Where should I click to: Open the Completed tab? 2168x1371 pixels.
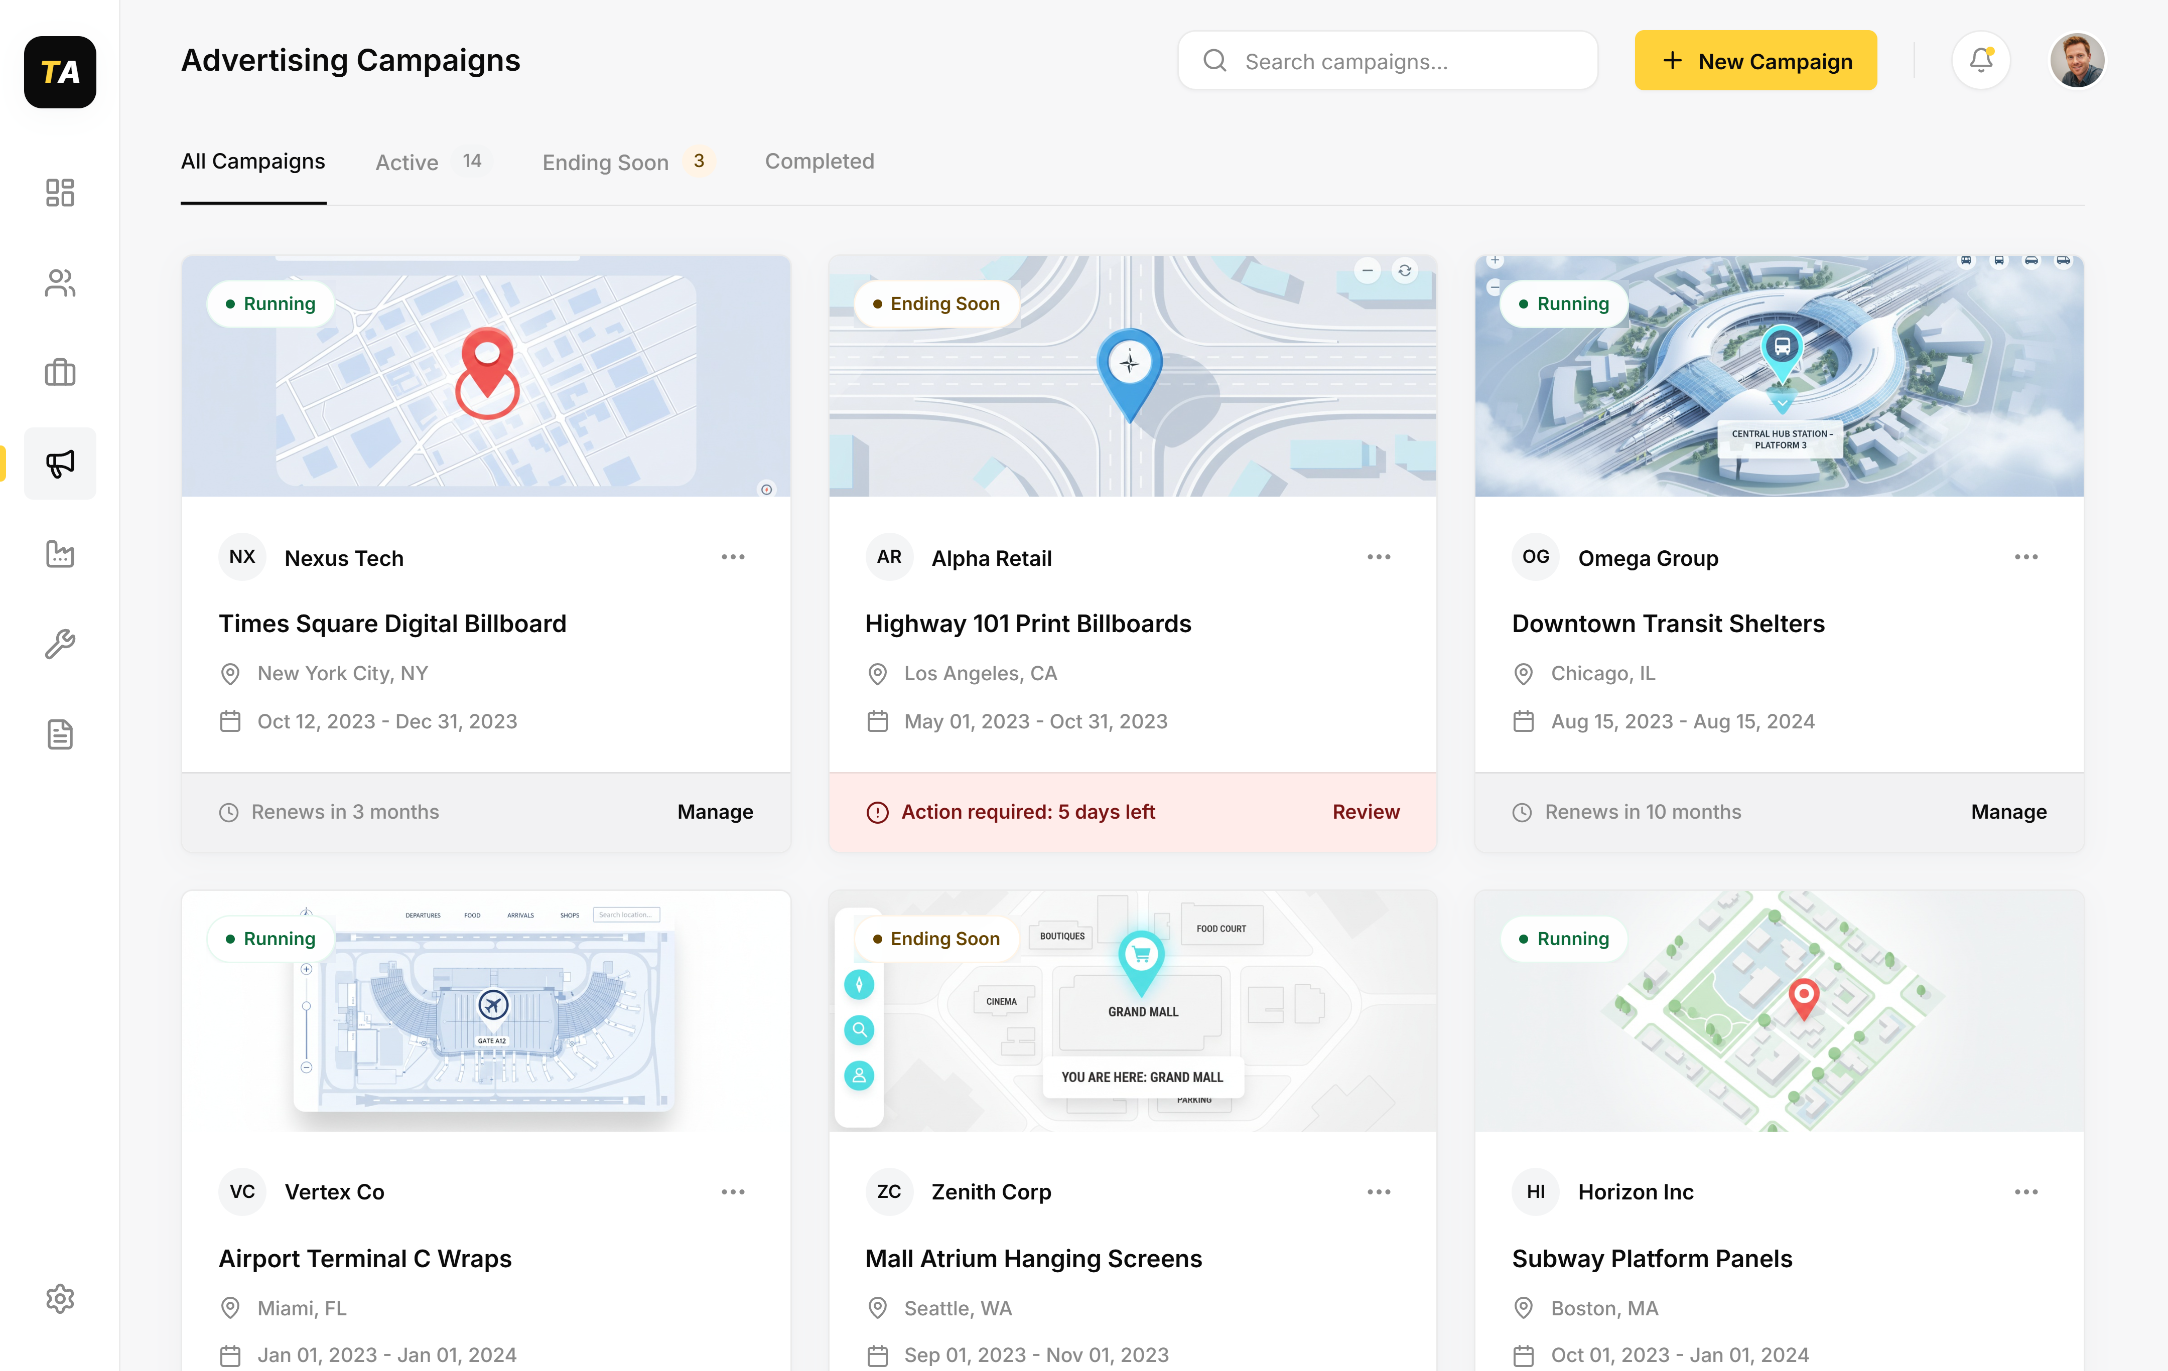click(x=820, y=161)
